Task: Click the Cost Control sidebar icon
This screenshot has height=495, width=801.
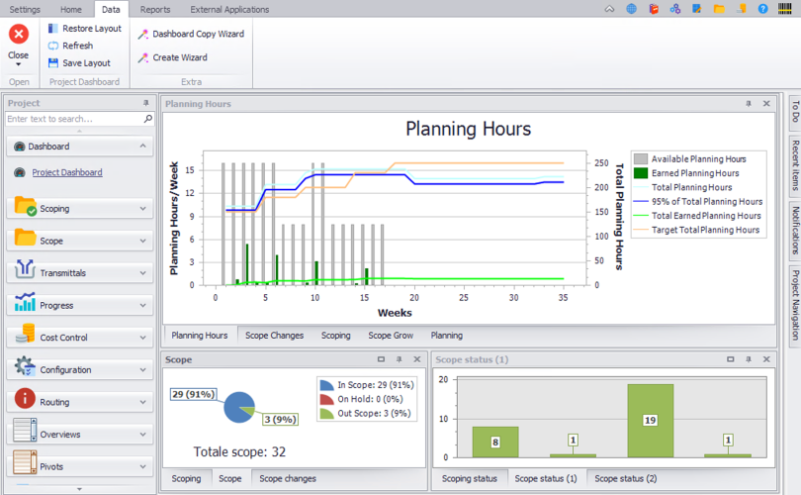Action: (x=25, y=338)
